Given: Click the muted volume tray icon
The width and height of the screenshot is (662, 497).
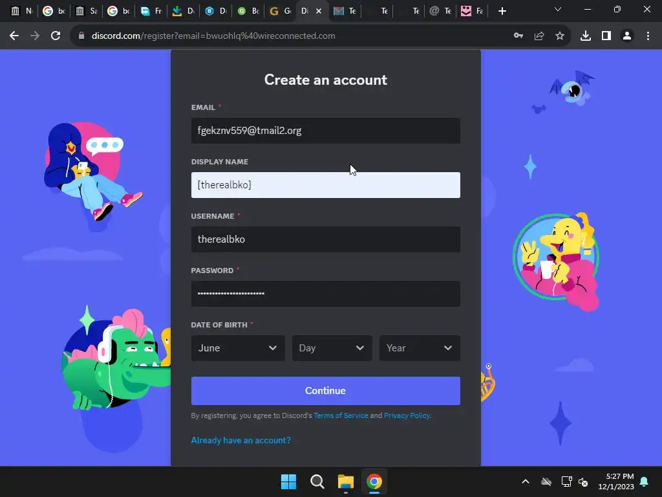Looking at the screenshot, I should (583, 481).
